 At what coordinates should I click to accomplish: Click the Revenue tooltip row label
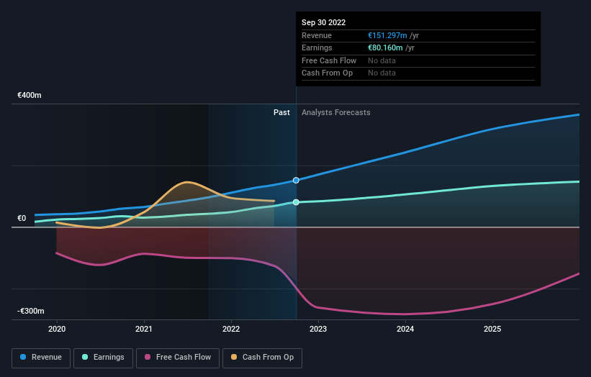click(317, 35)
